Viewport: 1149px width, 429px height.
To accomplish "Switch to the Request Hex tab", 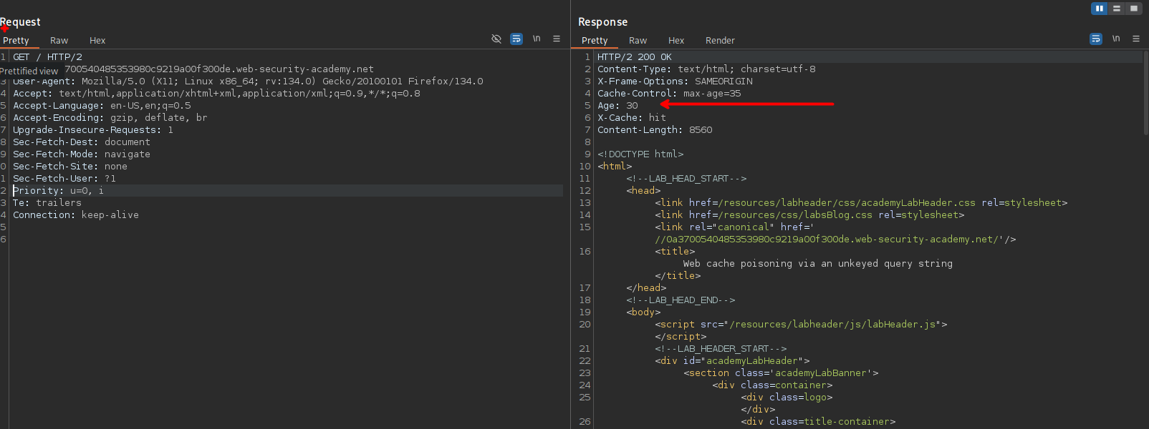I will tap(97, 41).
